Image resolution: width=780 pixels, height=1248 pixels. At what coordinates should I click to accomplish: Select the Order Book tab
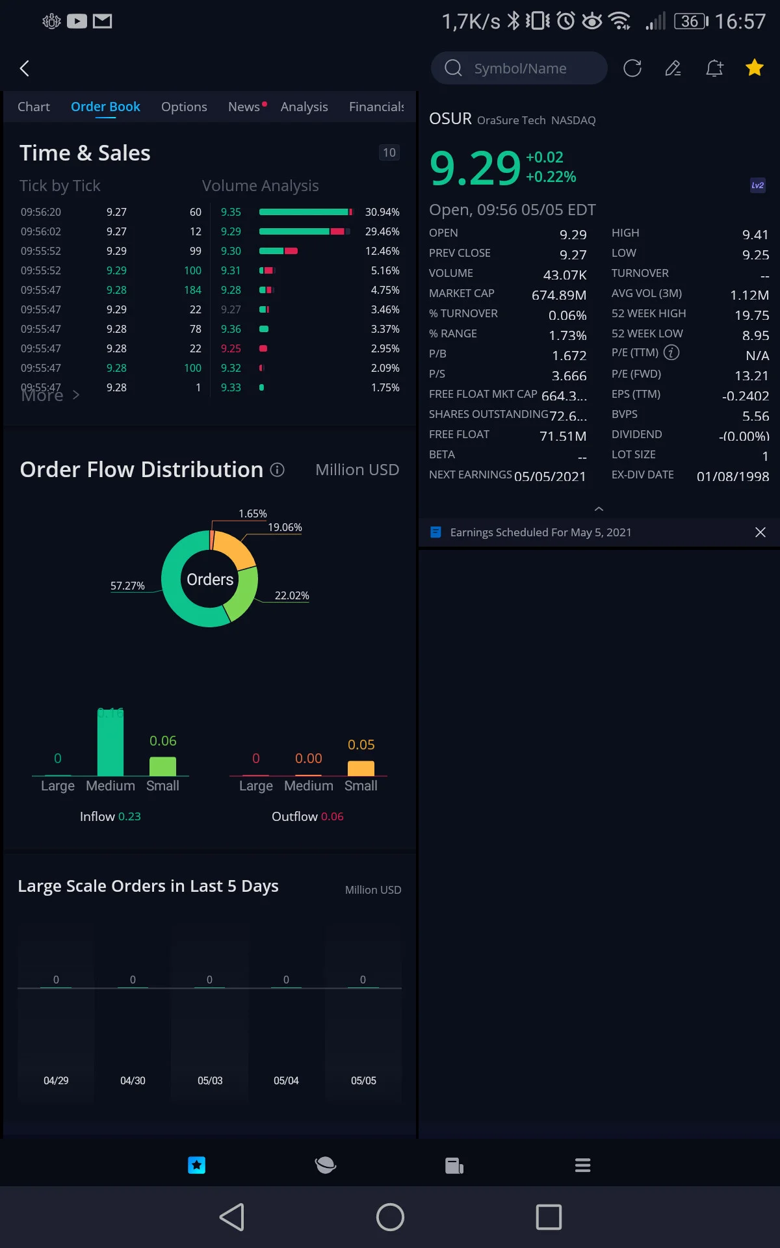[105, 107]
